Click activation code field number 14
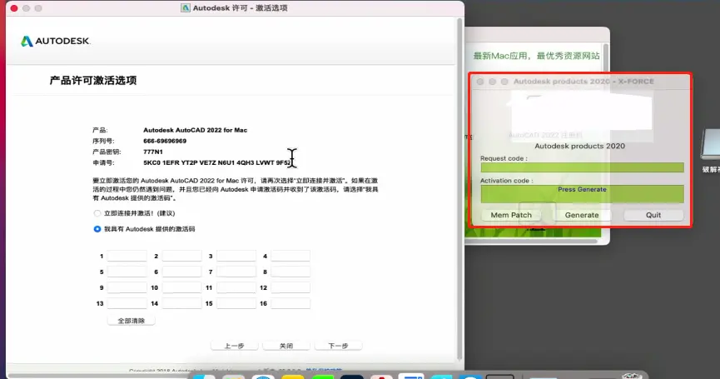The image size is (720, 379). [181, 303]
